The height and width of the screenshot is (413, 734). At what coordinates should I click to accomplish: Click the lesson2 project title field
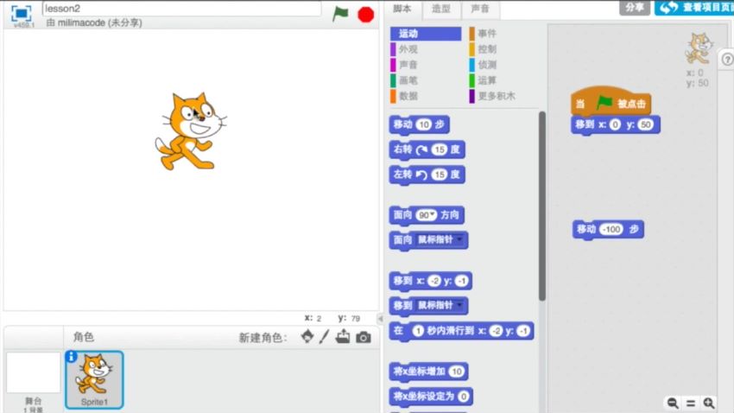[181, 9]
